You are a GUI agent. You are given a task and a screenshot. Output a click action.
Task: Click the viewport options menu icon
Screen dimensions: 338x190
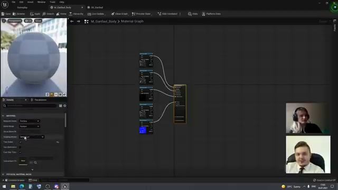pos(4,21)
